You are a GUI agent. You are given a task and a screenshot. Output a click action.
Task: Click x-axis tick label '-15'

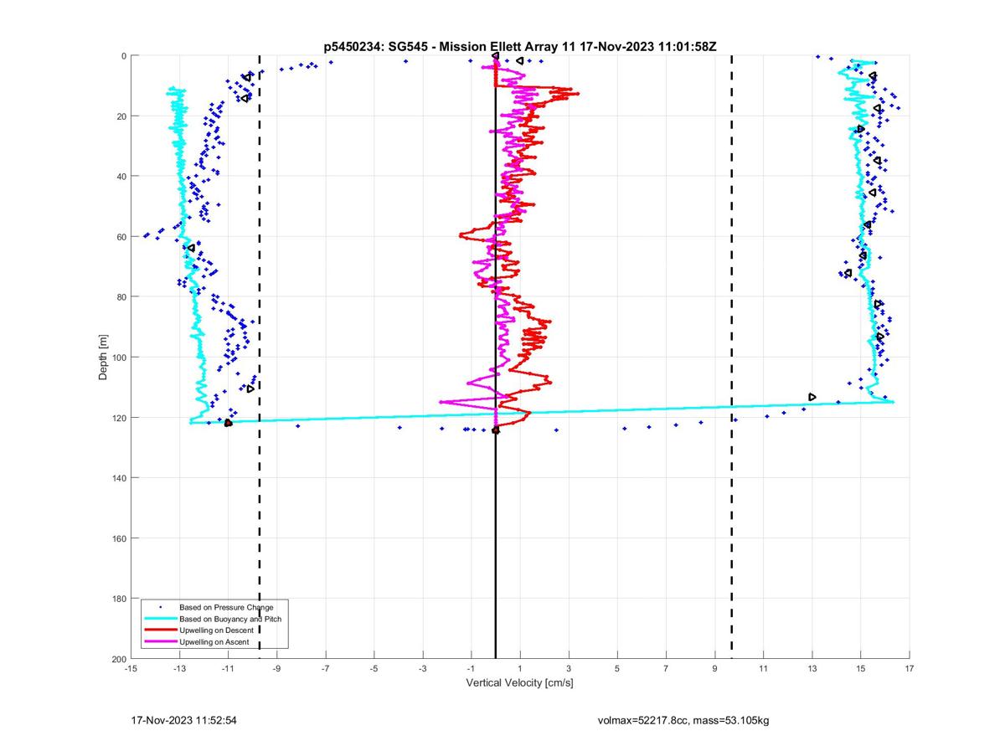(x=131, y=669)
